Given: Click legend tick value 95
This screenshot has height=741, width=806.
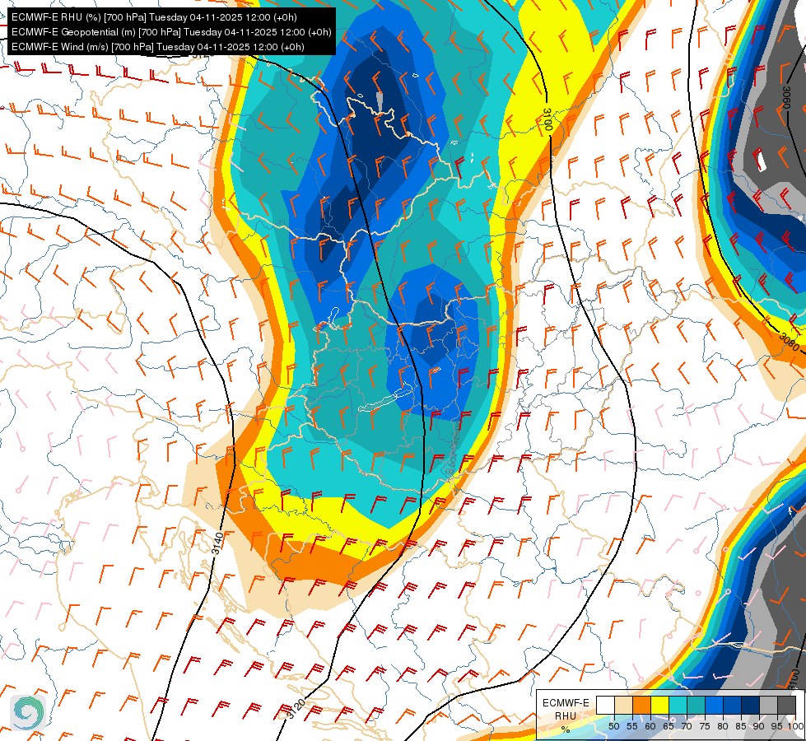Looking at the screenshot, I should 776,726.
